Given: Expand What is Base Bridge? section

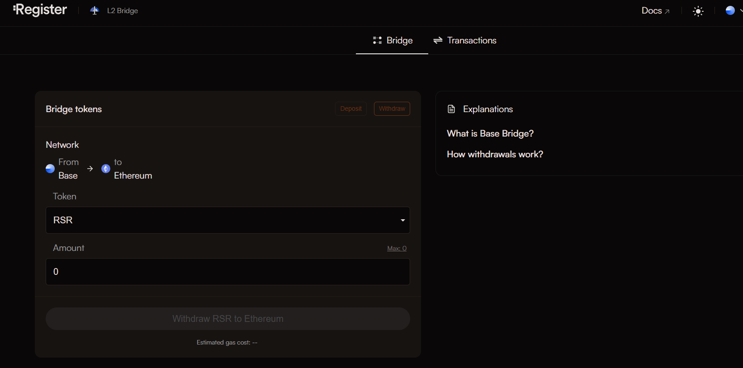Looking at the screenshot, I should (x=490, y=133).
